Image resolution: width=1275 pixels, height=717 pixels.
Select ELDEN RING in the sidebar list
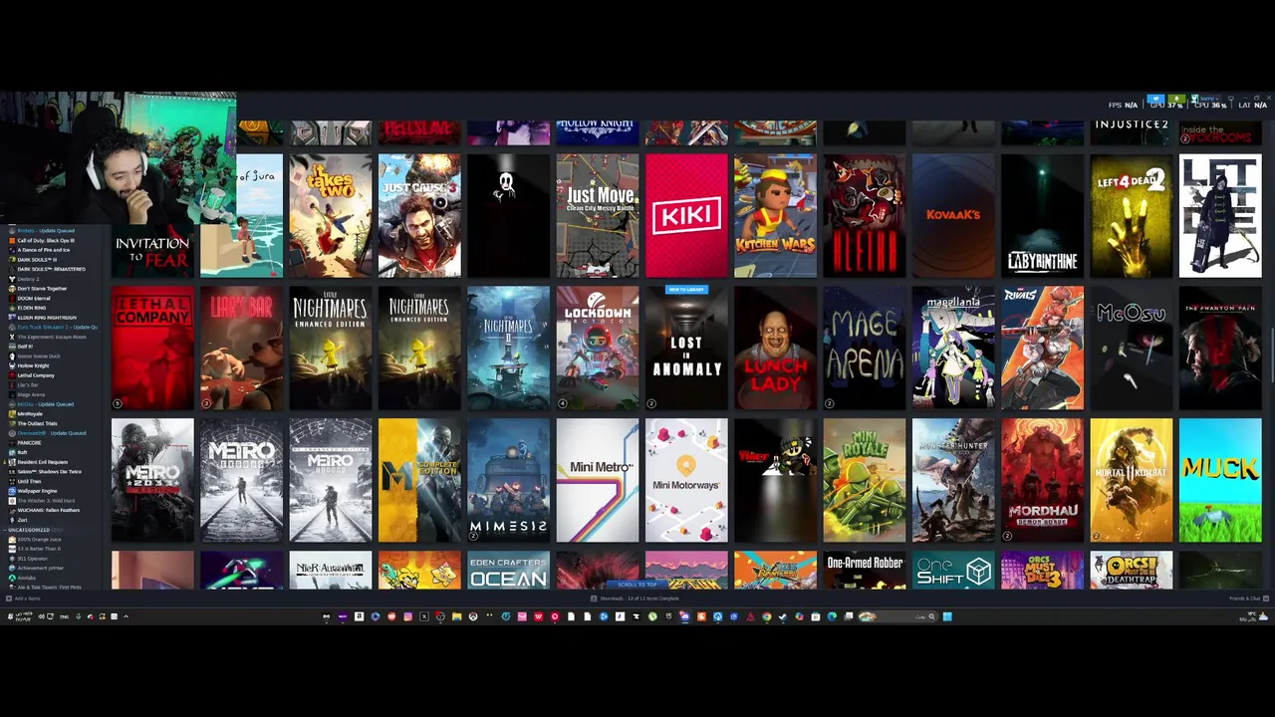pyautogui.click(x=32, y=308)
